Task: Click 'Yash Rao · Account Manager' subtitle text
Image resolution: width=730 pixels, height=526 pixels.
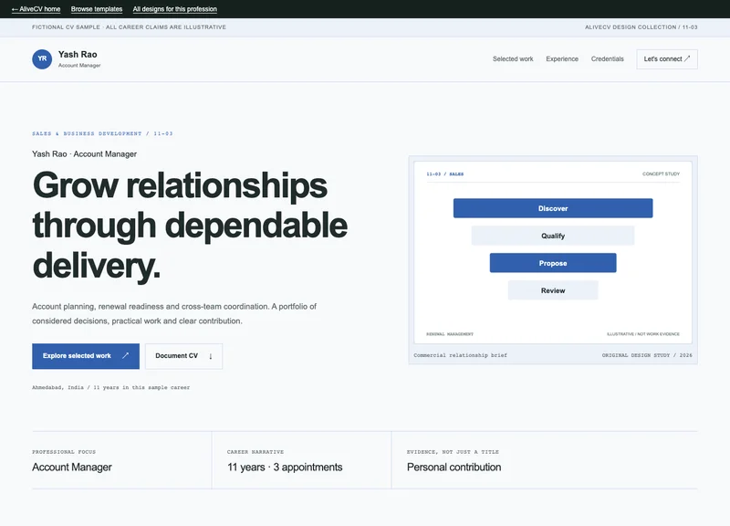Action: [x=84, y=153]
